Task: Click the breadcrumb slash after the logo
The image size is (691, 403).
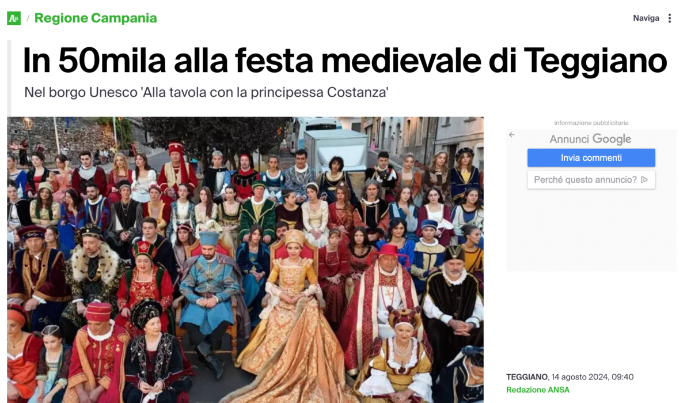Action: tap(28, 18)
